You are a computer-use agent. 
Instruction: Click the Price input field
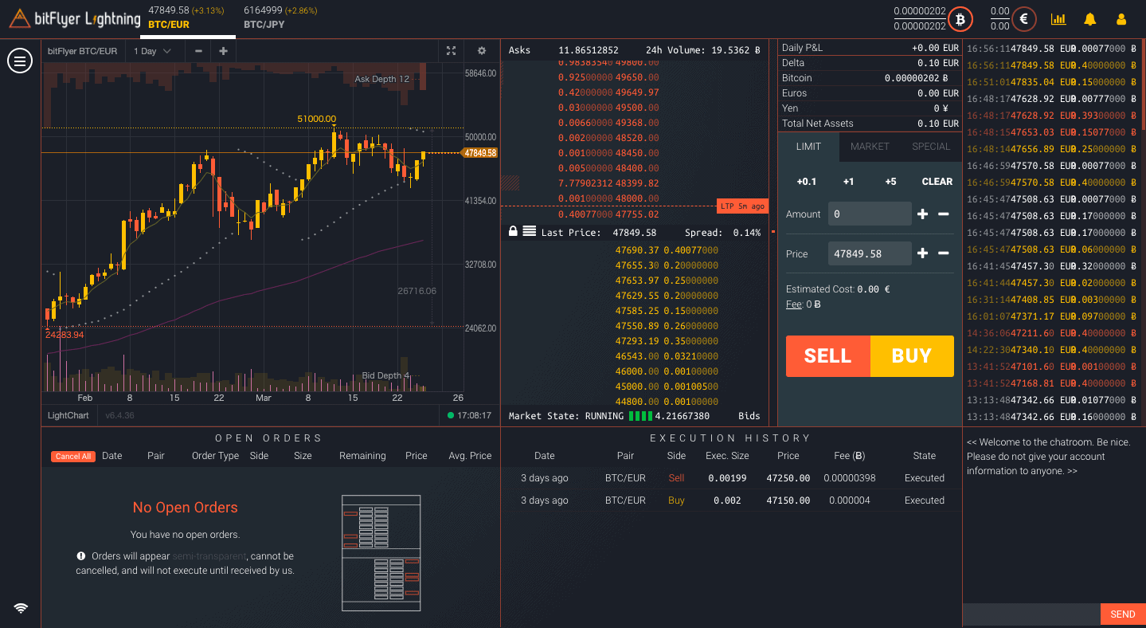pyautogui.click(x=870, y=253)
